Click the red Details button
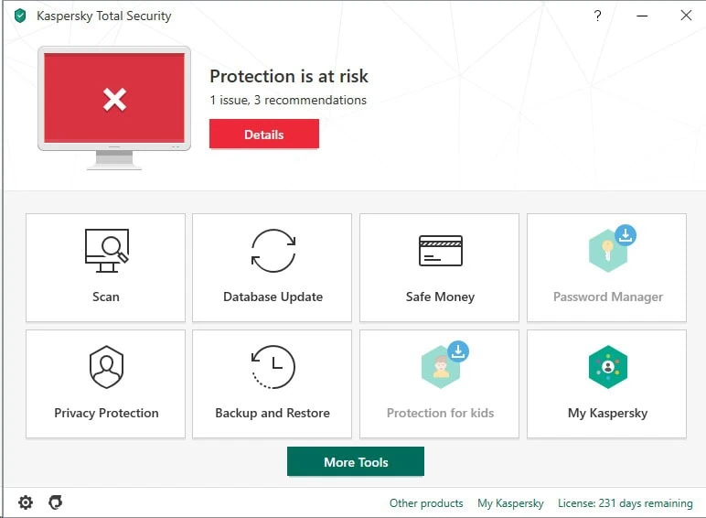 click(x=264, y=135)
